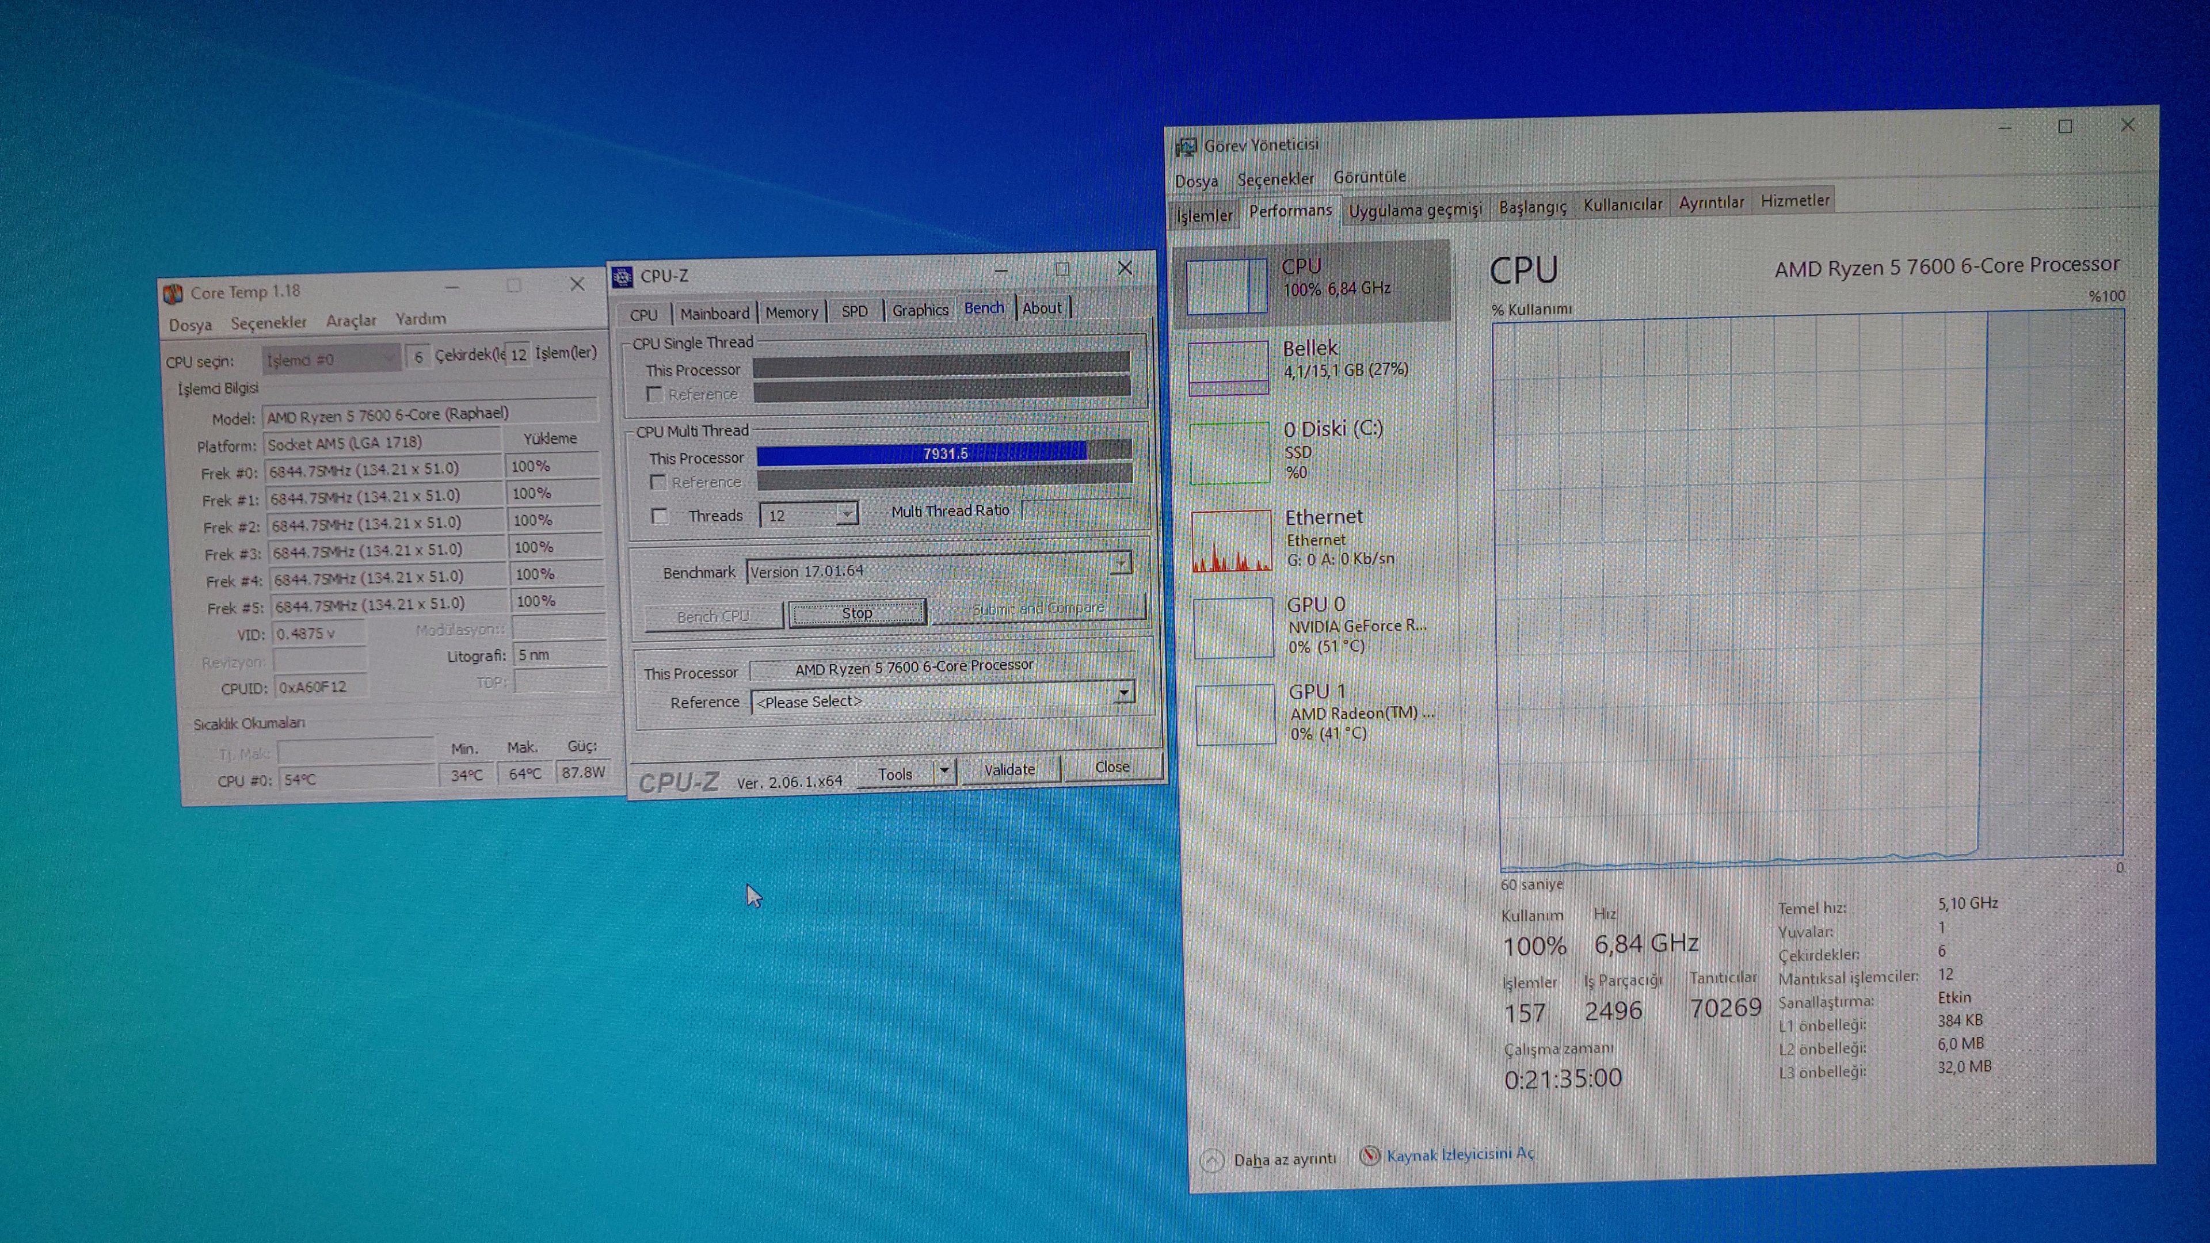
Task: Click the Model field AMD Ryzen 5 7600
Action: click(429, 414)
